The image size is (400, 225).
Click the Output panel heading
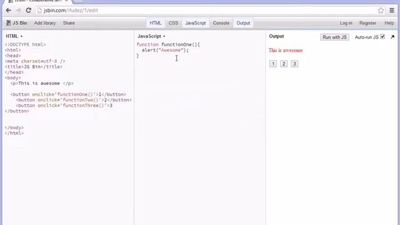pos(276,36)
